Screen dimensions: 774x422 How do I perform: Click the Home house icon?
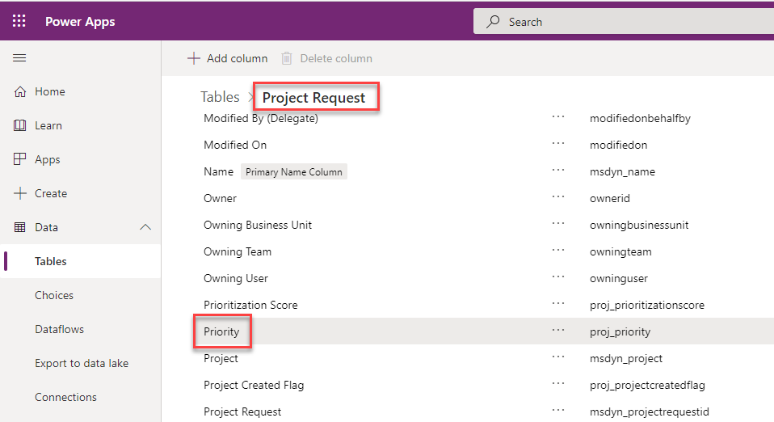20,92
